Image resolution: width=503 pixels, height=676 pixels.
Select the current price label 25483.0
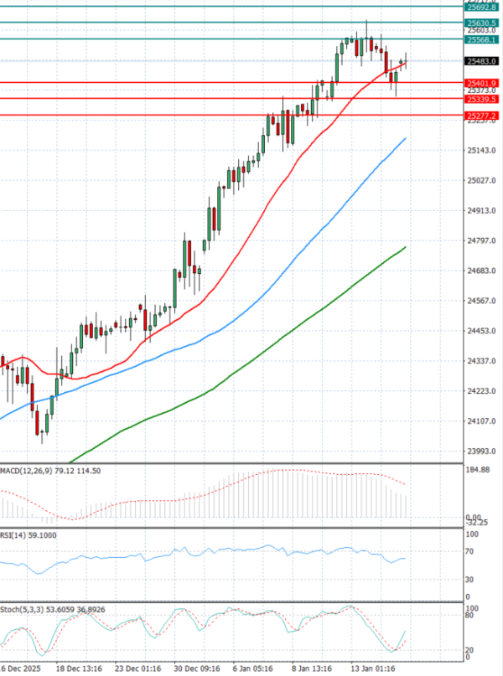[482, 61]
